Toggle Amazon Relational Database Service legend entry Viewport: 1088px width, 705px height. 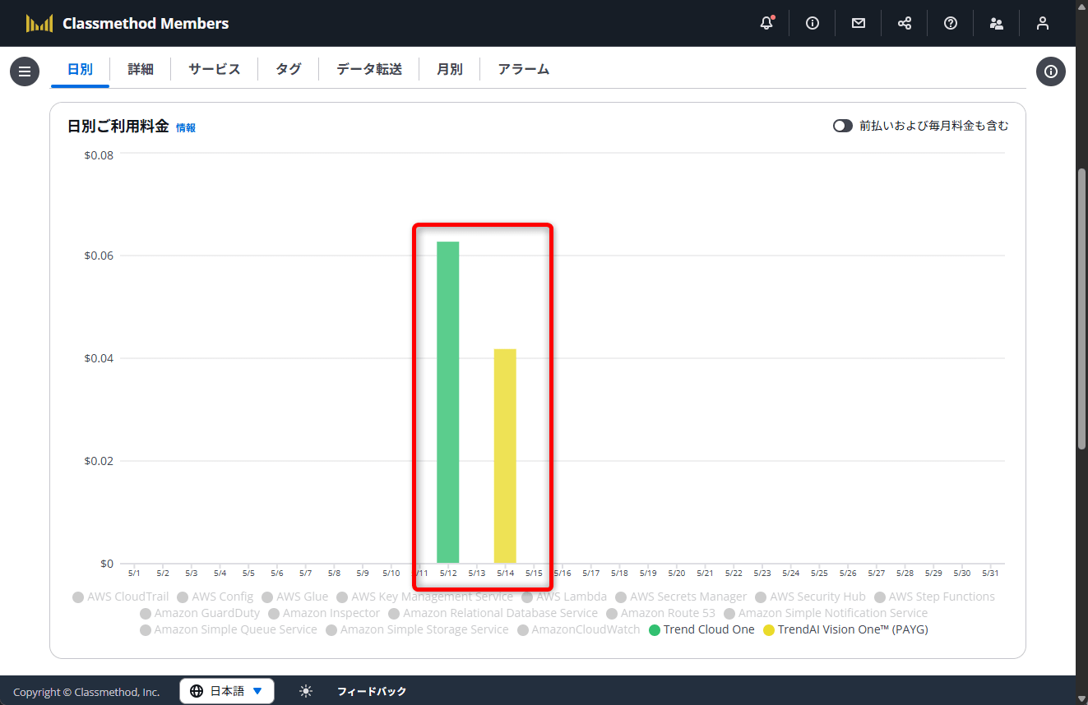[x=493, y=614]
